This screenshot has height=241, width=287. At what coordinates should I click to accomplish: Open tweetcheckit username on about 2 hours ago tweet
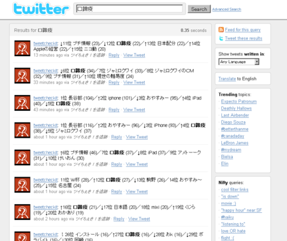(x=46, y=207)
